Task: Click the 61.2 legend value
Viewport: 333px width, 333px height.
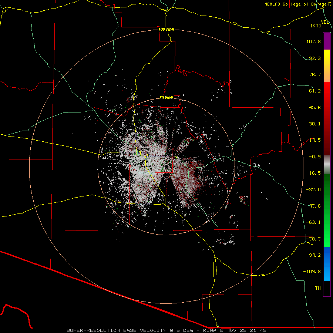Action: click(x=315, y=91)
